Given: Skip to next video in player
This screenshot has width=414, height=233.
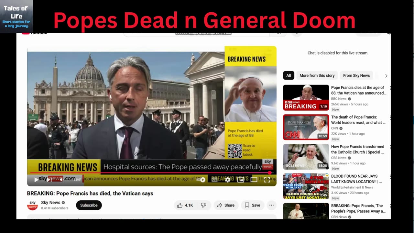Looking at the screenshot, I should point(49,180).
